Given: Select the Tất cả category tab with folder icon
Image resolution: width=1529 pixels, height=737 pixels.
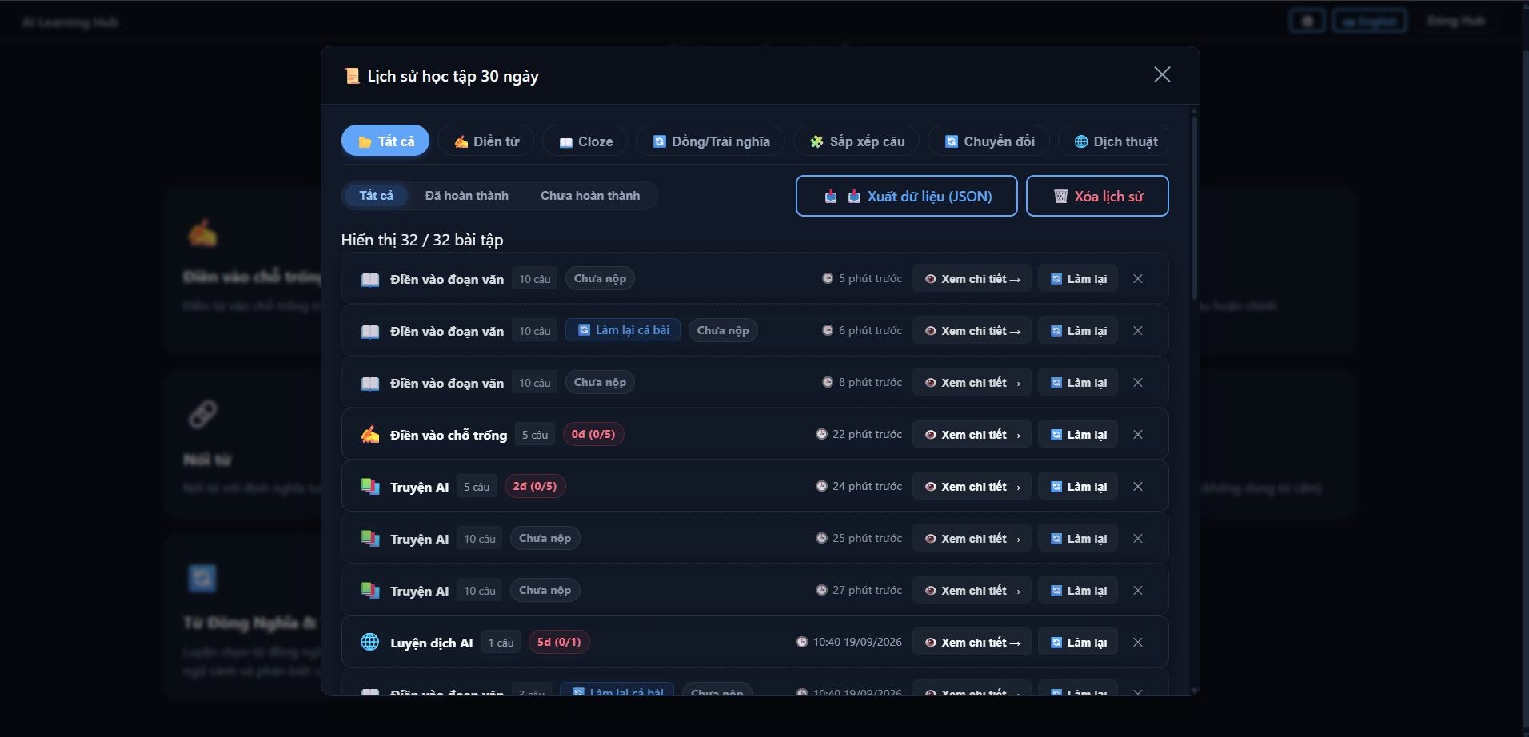Looking at the screenshot, I should click(x=385, y=141).
